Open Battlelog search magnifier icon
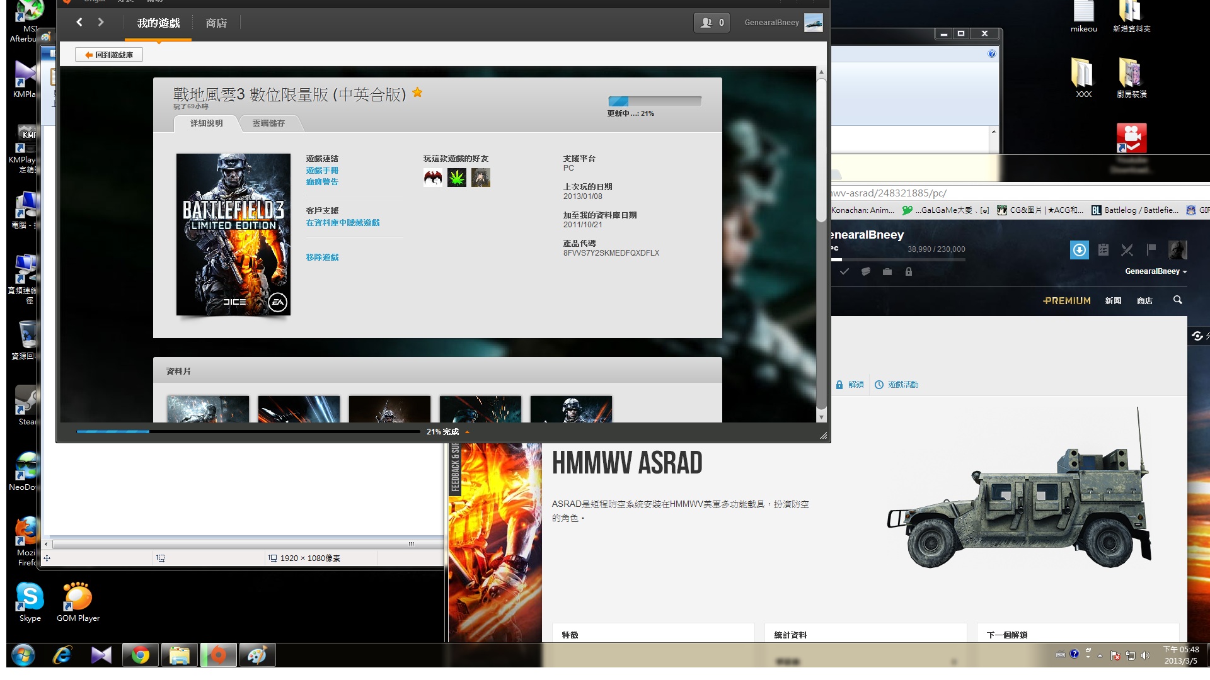Viewport: 1210px width, 680px height. pos(1177,300)
